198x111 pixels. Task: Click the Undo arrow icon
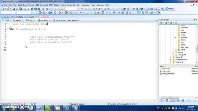[x=47, y=9]
